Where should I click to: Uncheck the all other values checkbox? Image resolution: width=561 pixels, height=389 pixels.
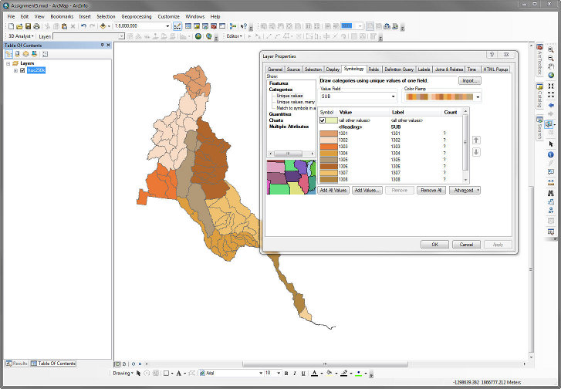coord(323,120)
